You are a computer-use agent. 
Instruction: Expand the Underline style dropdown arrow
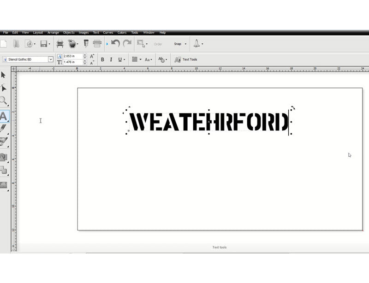[124, 60]
